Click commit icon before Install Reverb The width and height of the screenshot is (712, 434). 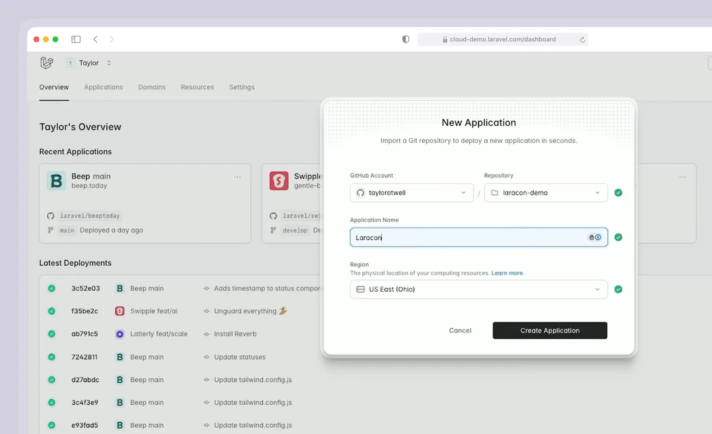[207, 334]
